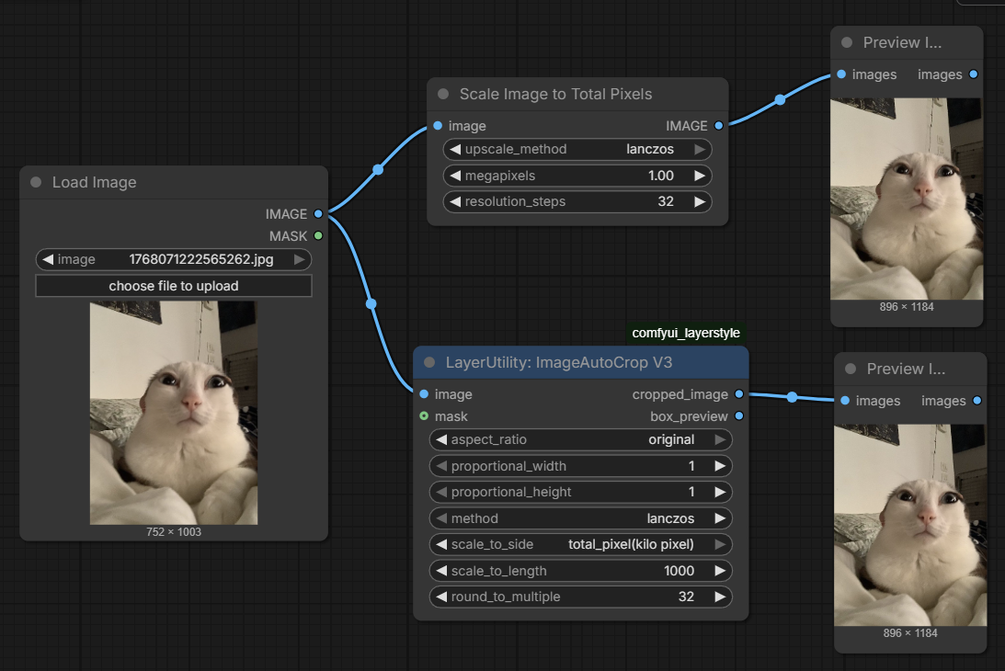Click the image input port of Scale Image node

(x=438, y=126)
